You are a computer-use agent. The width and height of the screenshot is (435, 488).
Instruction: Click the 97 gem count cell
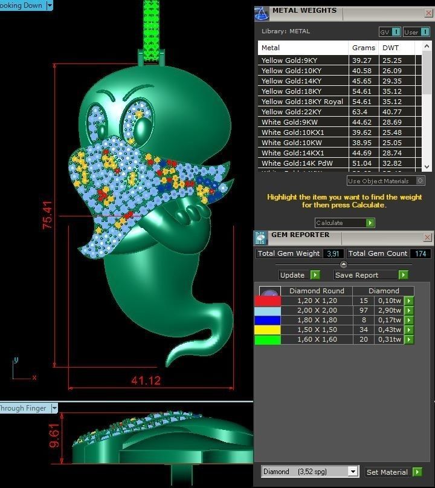[364, 310]
